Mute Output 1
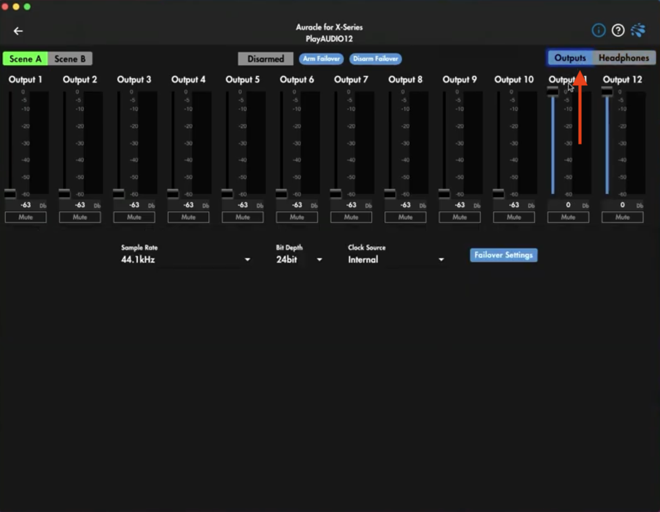Screen dimensions: 660x512 tap(25, 217)
